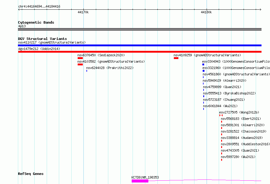Click the KCTD8|NM_198353 gene label
The image size is (270, 184).
pyautogui.click(x=145, y=177)
